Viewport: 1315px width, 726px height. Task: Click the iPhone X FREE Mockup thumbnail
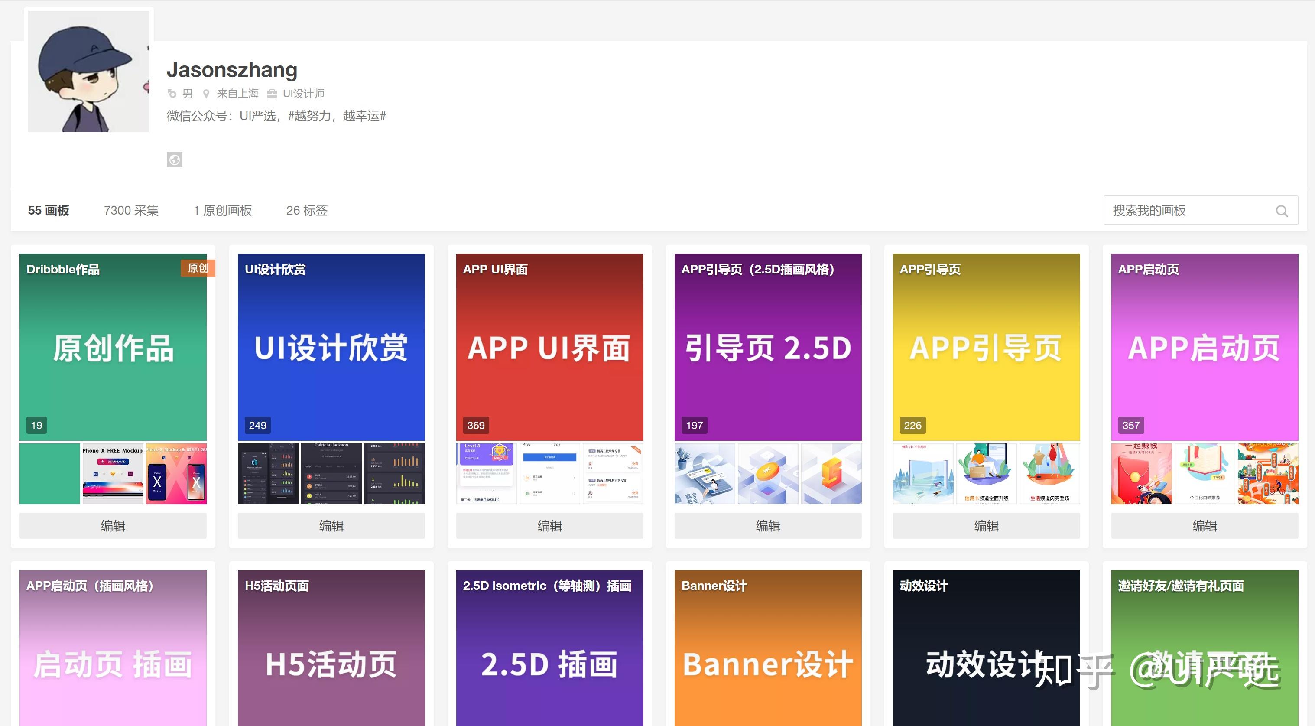pyautogui.click(x=113, y=474)
